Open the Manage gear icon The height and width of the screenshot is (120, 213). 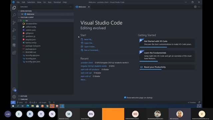tap(14, 97)
